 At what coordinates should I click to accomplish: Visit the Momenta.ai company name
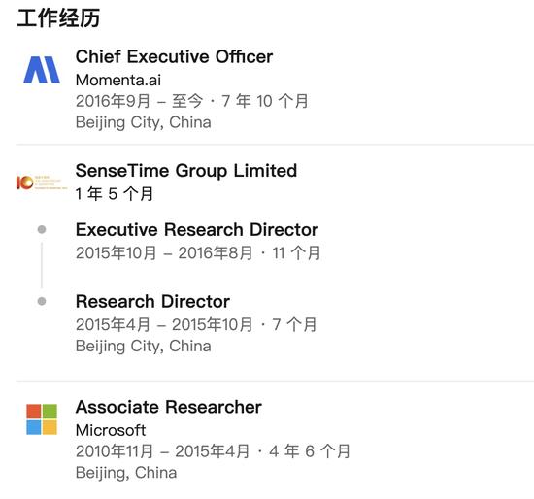[118, 80]
